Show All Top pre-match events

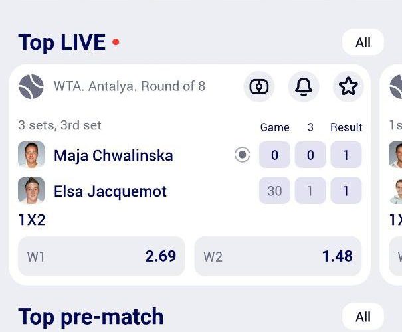(363, 317)
